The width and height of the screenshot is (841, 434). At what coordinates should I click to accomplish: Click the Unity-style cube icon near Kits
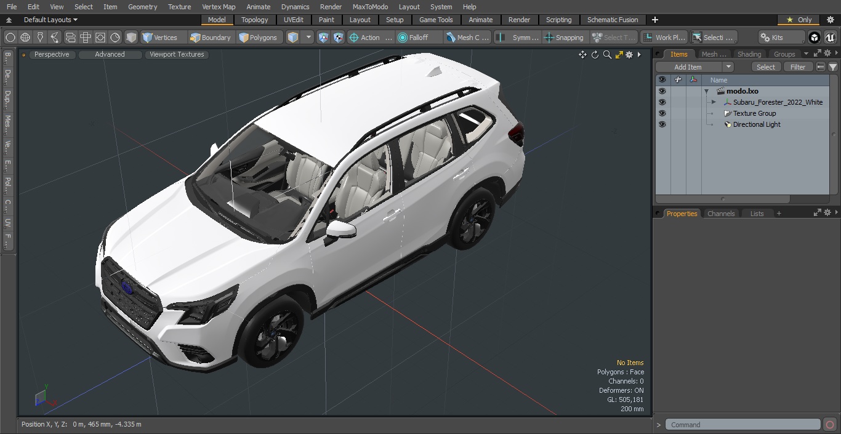[x=815, y=38]
